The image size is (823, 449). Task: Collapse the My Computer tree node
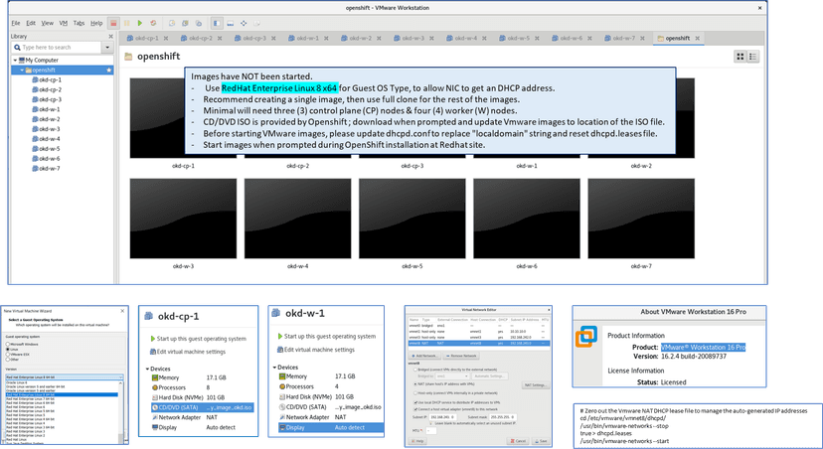[15, 60]
